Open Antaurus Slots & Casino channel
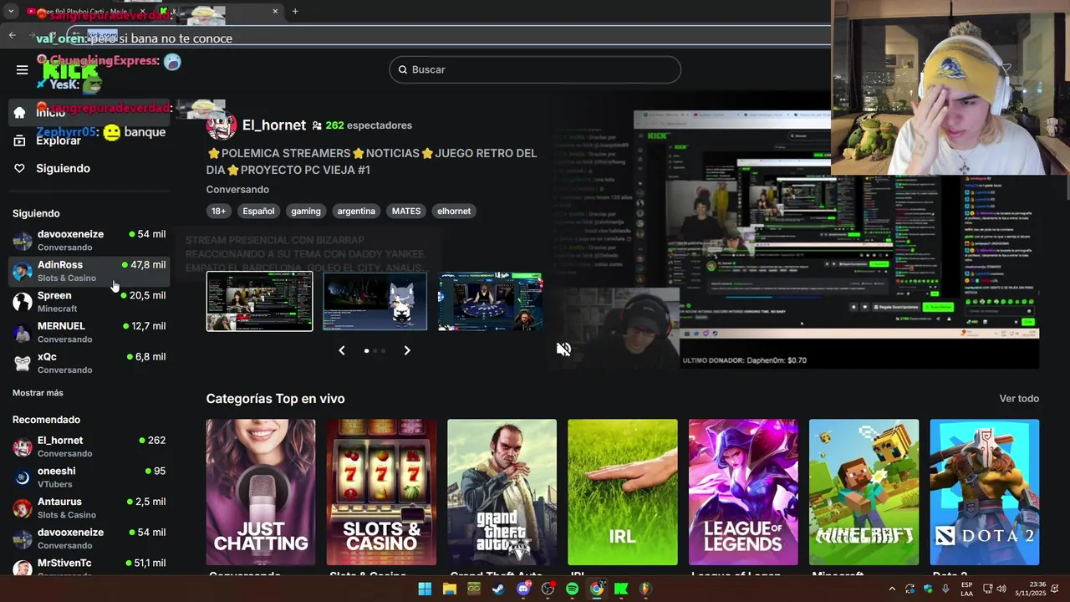 [89, 508]
